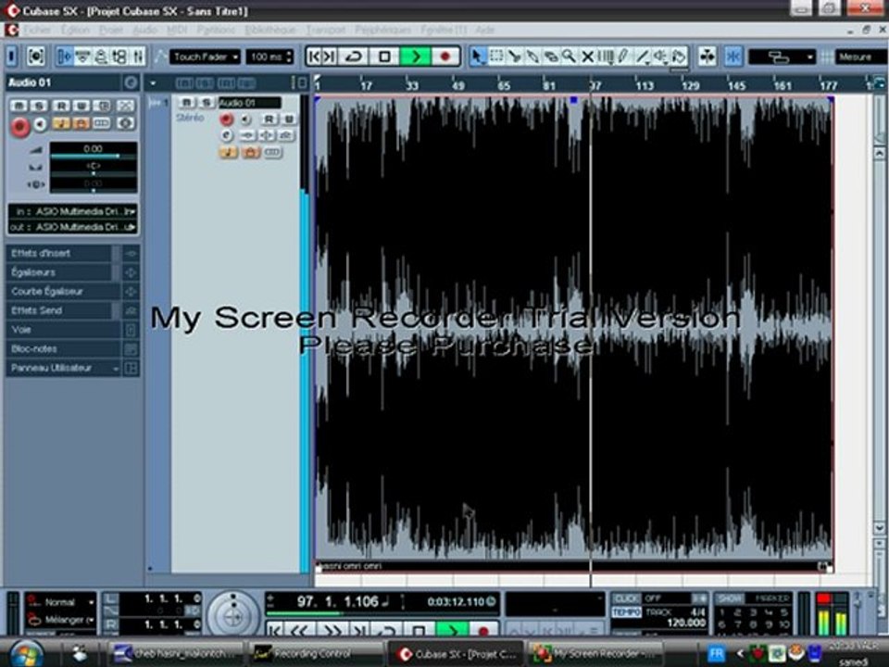Toggle the TEMPO track button
Image resolution: width=889 pixels, height=667 pixels.
(x=626, y=612)
